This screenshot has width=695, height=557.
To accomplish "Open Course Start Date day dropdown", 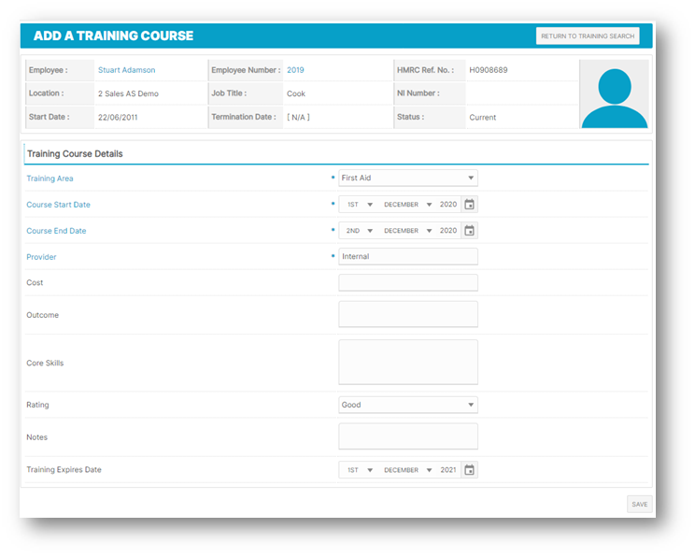I will tap(360, 205).
